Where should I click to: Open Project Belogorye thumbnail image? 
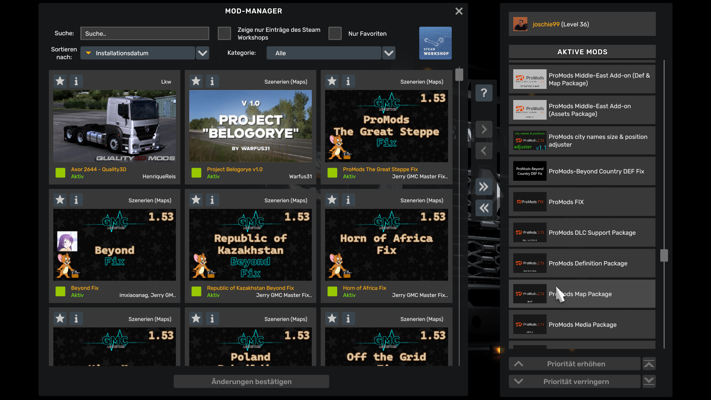(x=250, y=126)
